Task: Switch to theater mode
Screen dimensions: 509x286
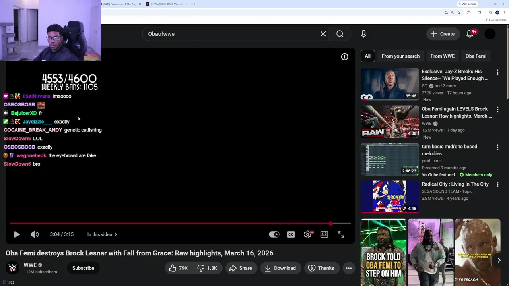Action: 324,234
